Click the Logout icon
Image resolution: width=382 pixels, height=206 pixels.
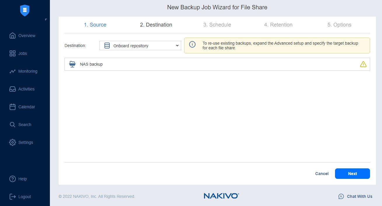tap(13, 196)
